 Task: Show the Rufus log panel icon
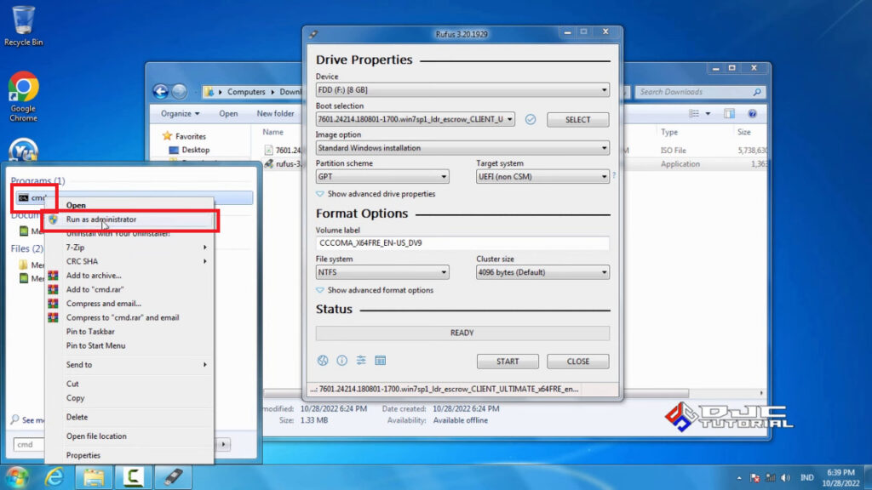click(x=379, y=361)
